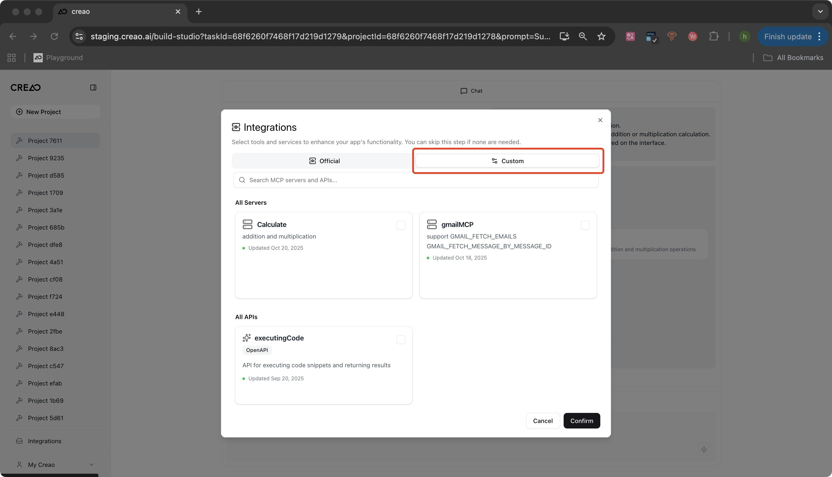Select the executingCode API checkbox
The image size is (832, 477).
pyautogui.click(x=401, y=339)
